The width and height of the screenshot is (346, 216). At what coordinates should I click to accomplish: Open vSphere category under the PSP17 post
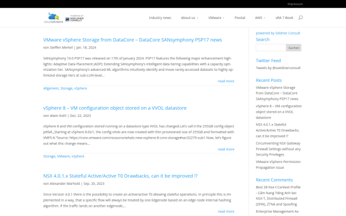pos(81,88)
